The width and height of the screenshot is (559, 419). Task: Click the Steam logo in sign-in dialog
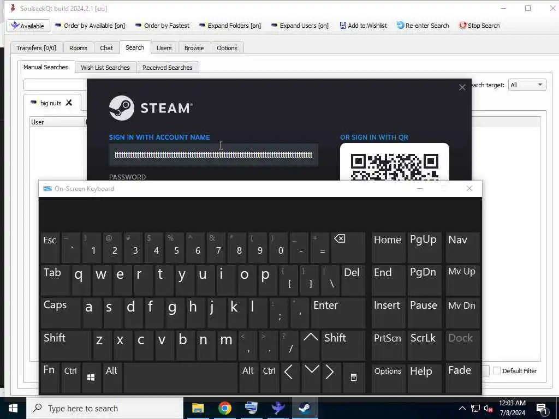tap(151, 108)
